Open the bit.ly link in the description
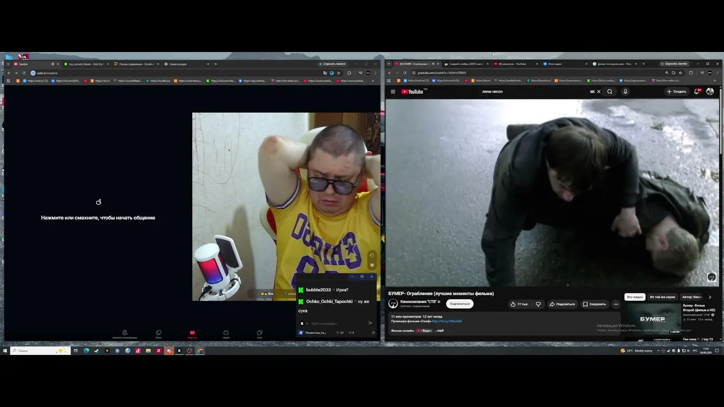The width and height of the screenshot is (724, 407). click(x=447, y=321)
